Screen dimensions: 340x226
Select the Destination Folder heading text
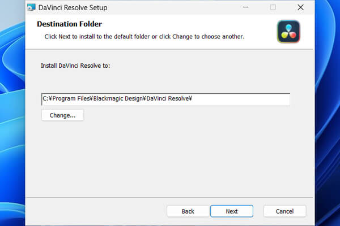click(x=69, y=24)
